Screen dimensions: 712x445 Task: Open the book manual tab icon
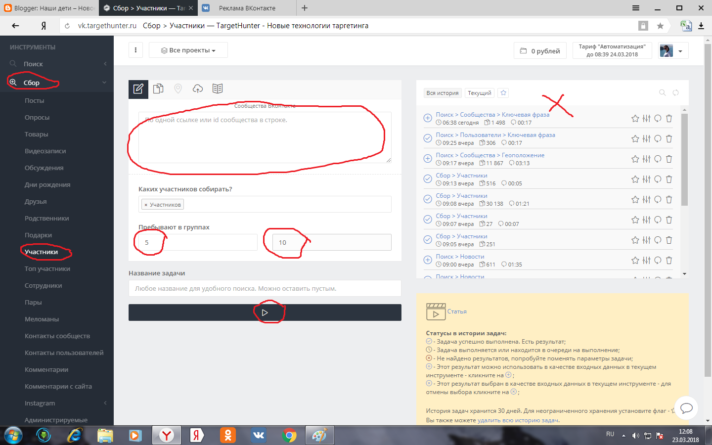point(218,89)
